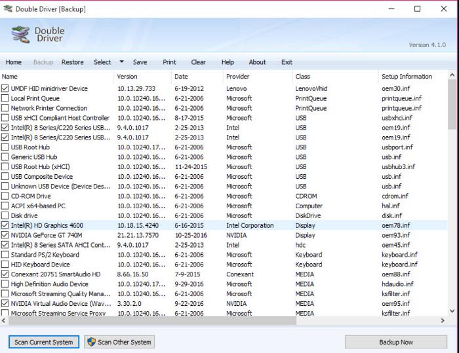Check Standard PS/2 Keyboard checkbox
459x353 pixels.
tap(5, 255)
